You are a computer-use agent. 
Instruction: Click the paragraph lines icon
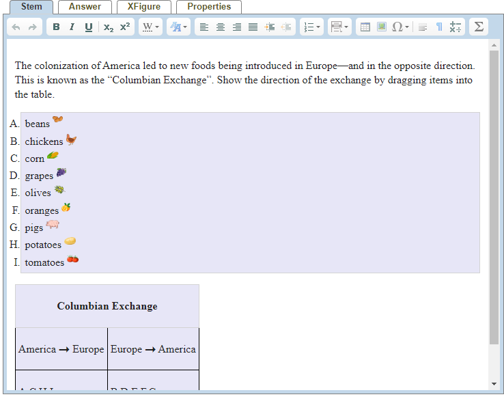pyautogui.click(x=423, y=27)
